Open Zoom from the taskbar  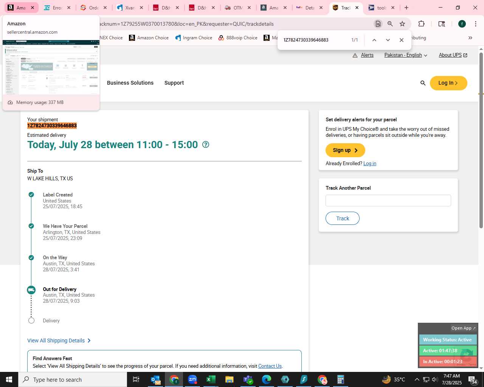(192, 379)
